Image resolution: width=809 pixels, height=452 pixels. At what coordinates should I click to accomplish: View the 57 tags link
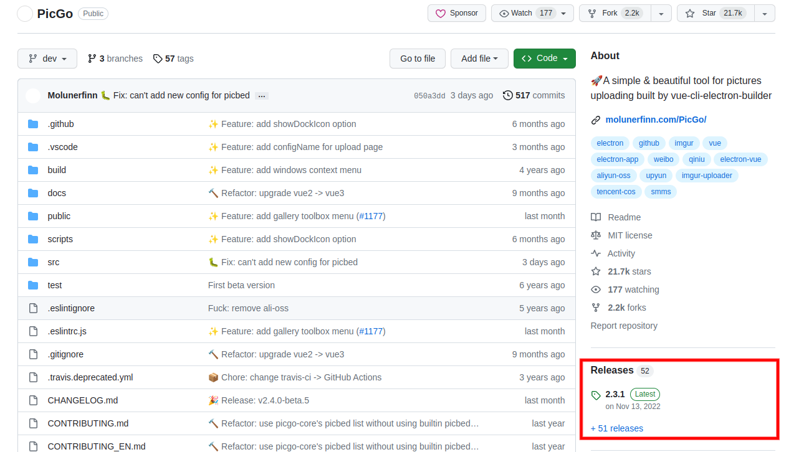[173, 59]
